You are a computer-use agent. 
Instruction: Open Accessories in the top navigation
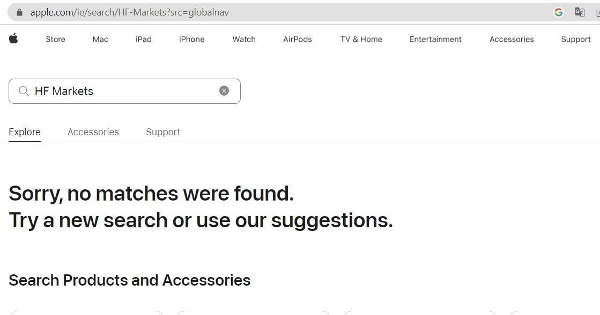(512, 39)
